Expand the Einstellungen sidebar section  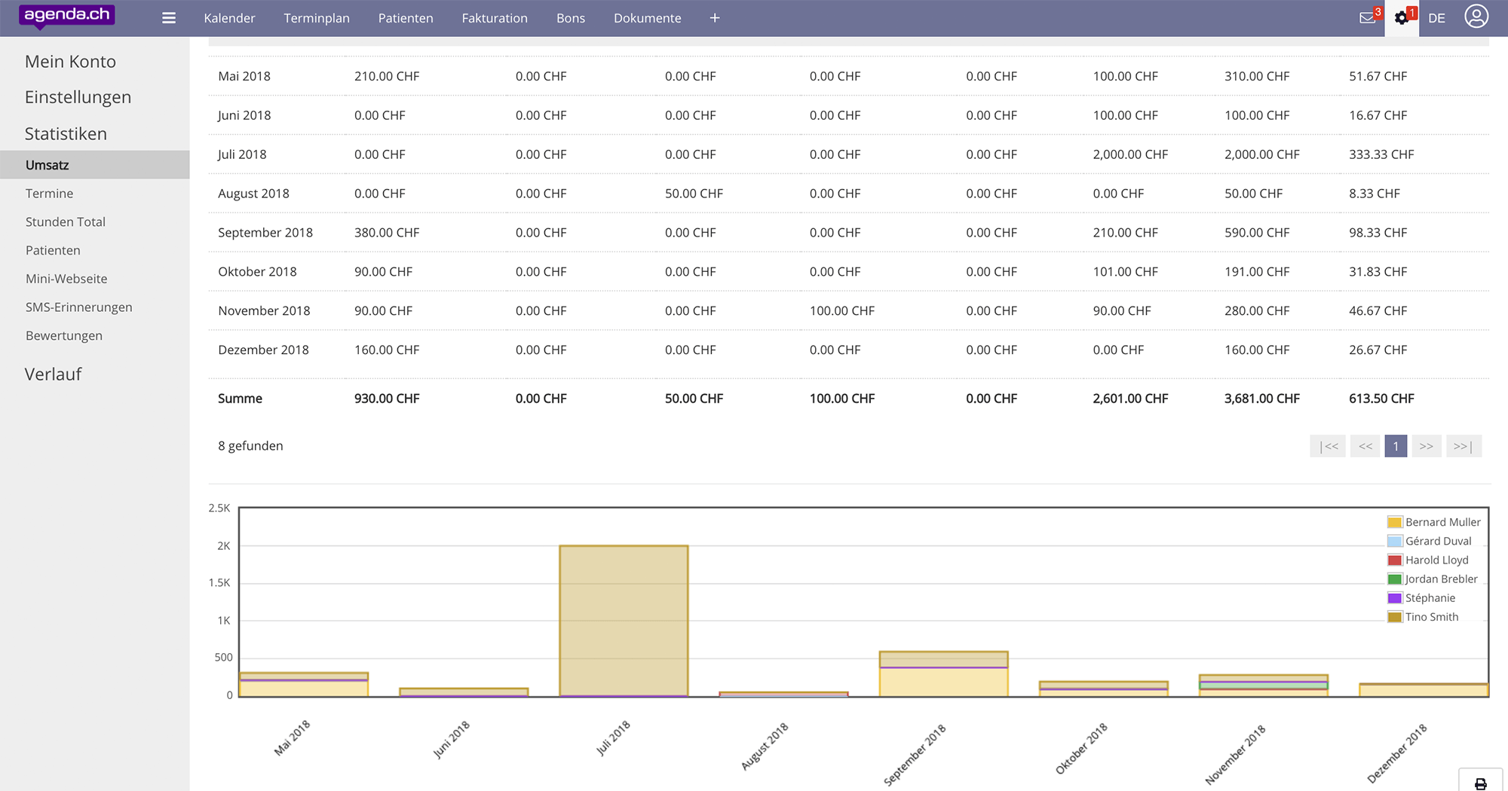[78, 97]
